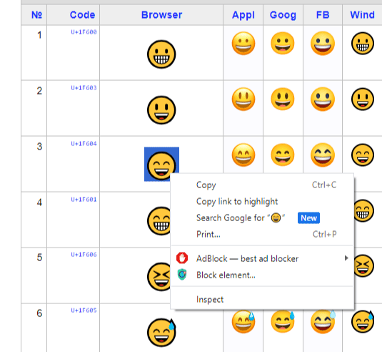Click the Windows emoji in row 2
Image resolution: width=382 pixels, height=352 pixels.
(x=363, y=99)
